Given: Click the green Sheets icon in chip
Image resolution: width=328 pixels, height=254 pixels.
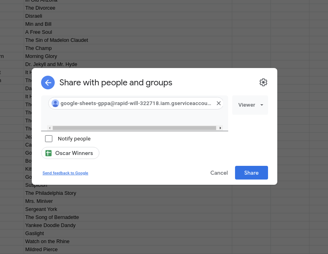Looking at the screenshot, I should [x=49, y=153].
